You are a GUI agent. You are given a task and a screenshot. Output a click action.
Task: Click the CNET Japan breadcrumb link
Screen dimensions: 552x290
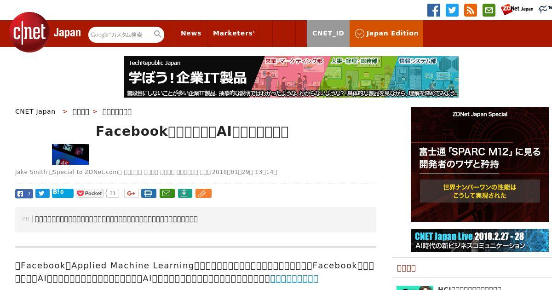[x=35, y=111]
